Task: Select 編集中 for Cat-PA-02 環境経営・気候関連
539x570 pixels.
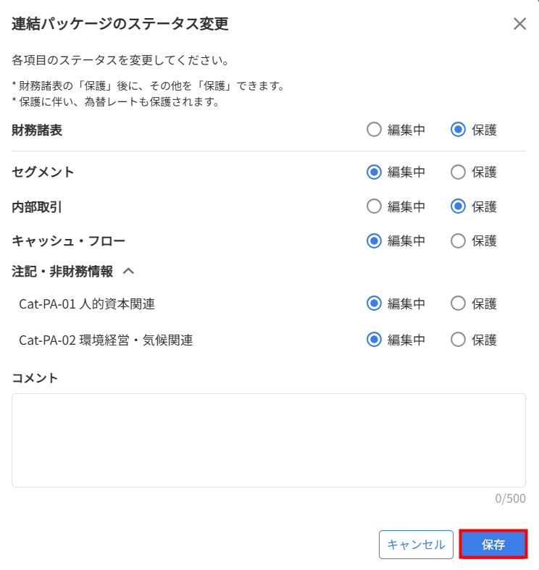Action: [374, 339]
